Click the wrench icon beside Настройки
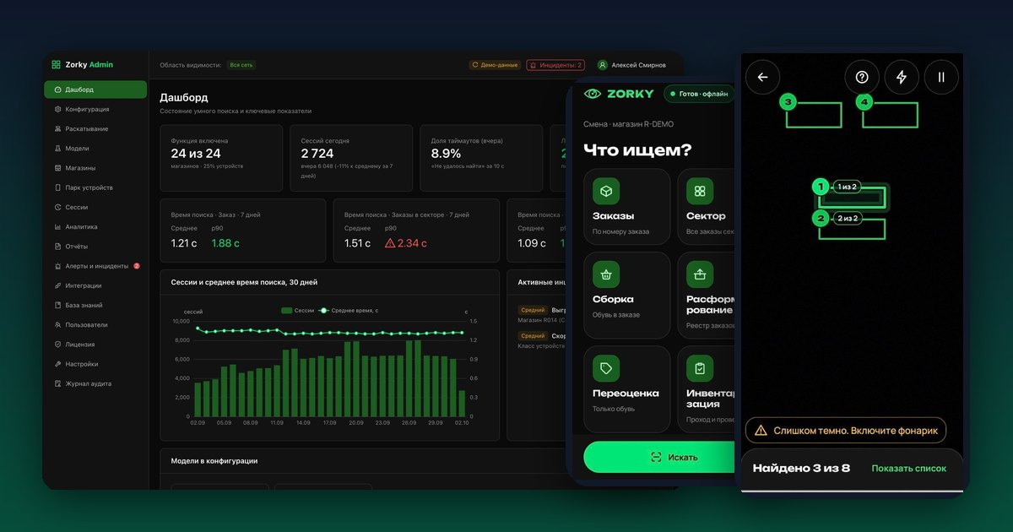Screen dimensions: 1013x532 (x=57, y=364)
